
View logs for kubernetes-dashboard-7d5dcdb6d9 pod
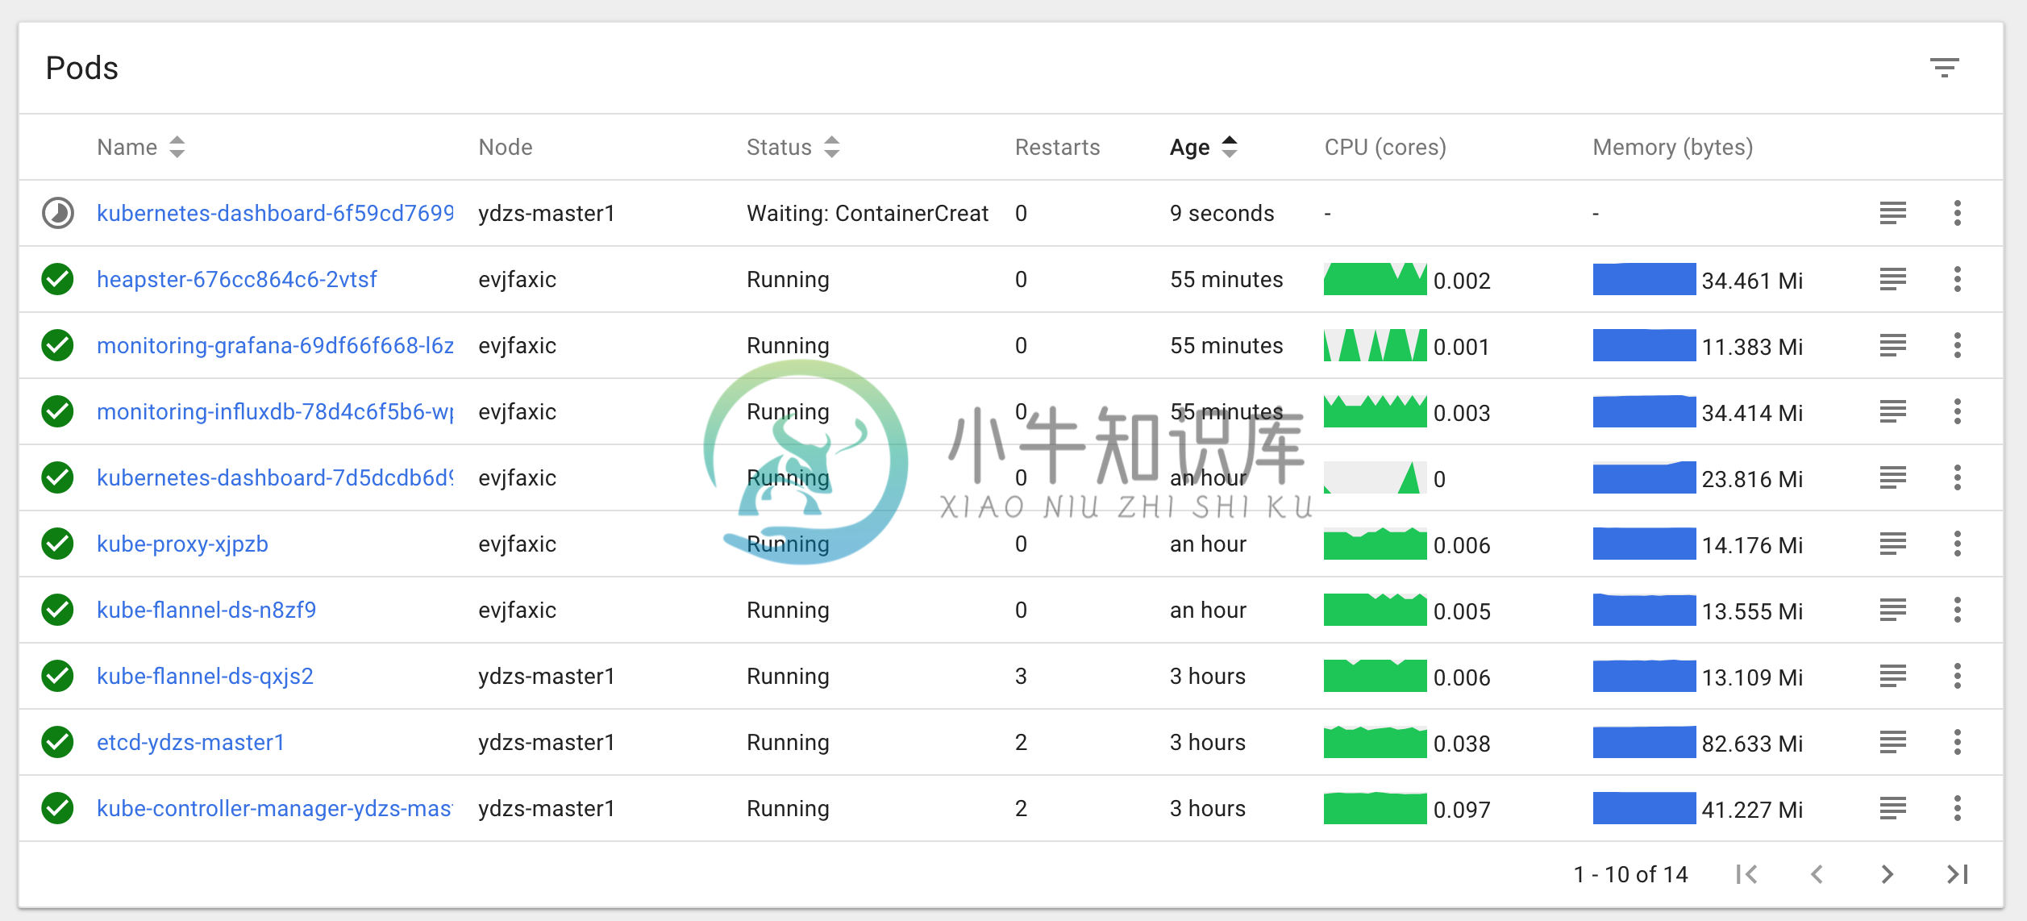(1892, 477)
